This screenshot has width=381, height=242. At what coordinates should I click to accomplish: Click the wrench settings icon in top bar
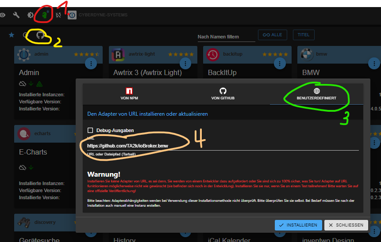click(16, 15)
